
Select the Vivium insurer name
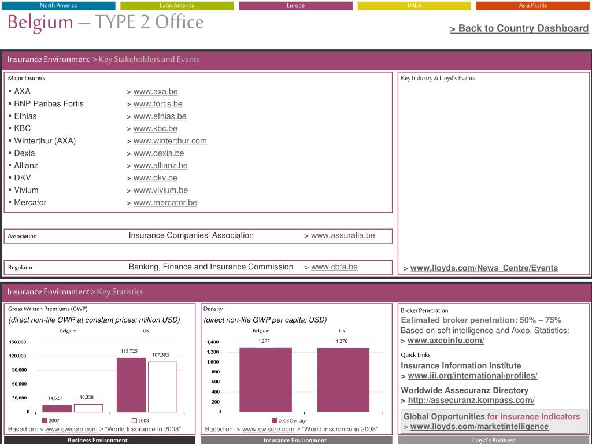tap(26, 190)
